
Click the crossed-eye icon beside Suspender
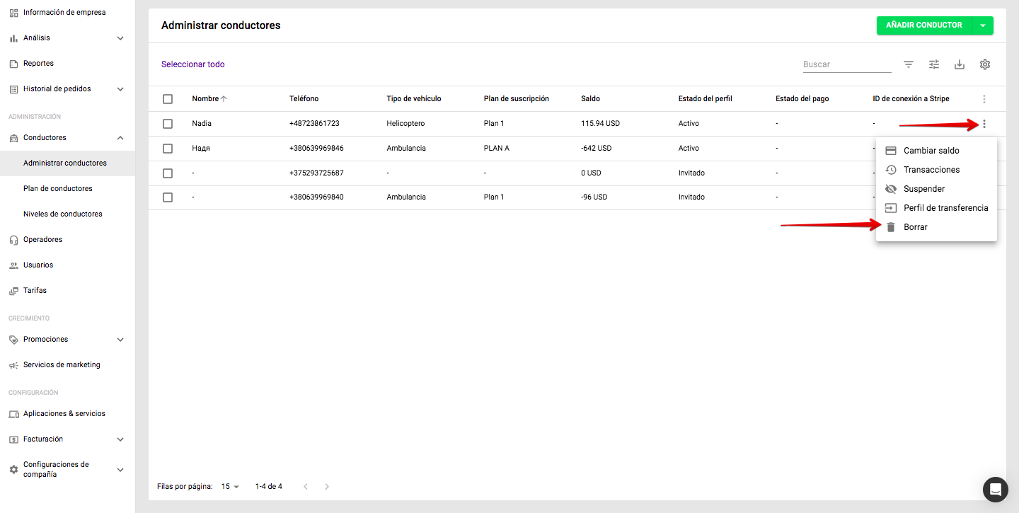[891, 189]
